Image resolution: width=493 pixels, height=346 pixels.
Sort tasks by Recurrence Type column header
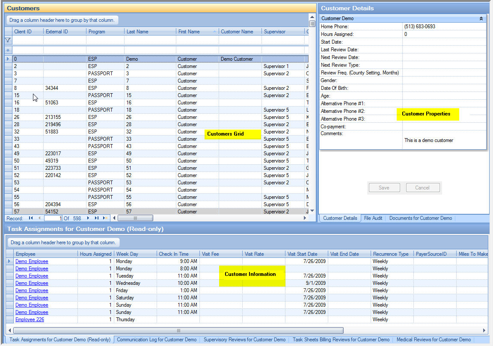[392, 254]
